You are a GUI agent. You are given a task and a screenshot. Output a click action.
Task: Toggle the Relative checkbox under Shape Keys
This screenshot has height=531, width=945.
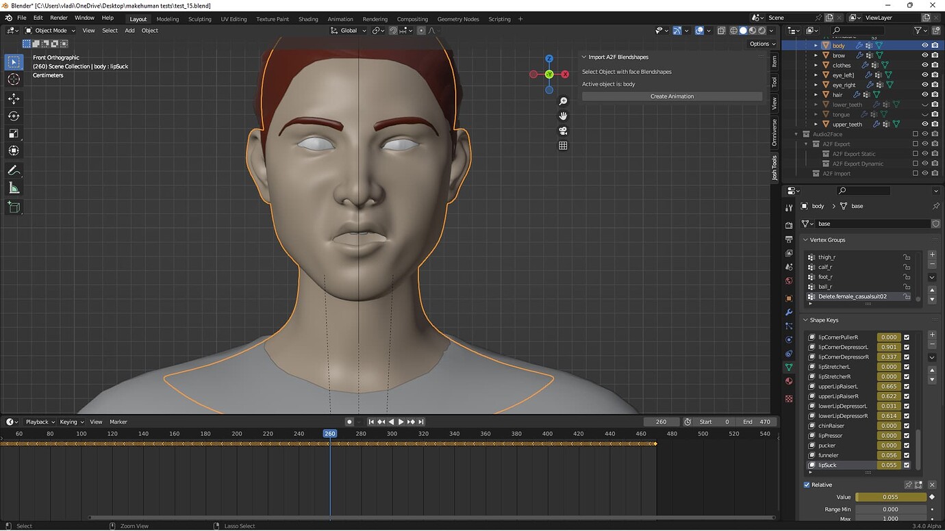coord(806,484)
